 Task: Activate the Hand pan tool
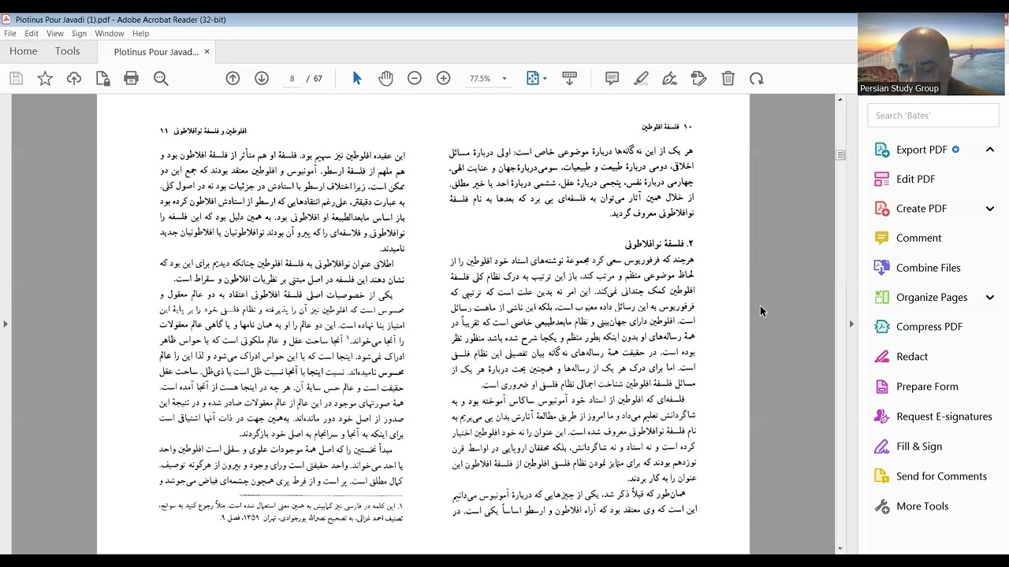click(385, 79)
